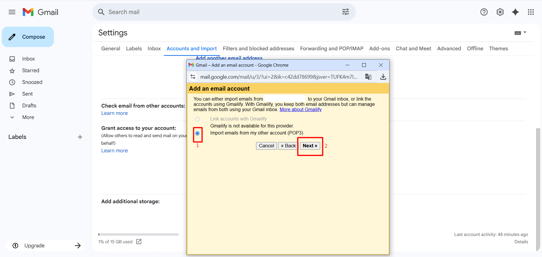This screenshot has width=542, height=257.
Task: Click Learn more under Grant access
Action: coord(114,151)
